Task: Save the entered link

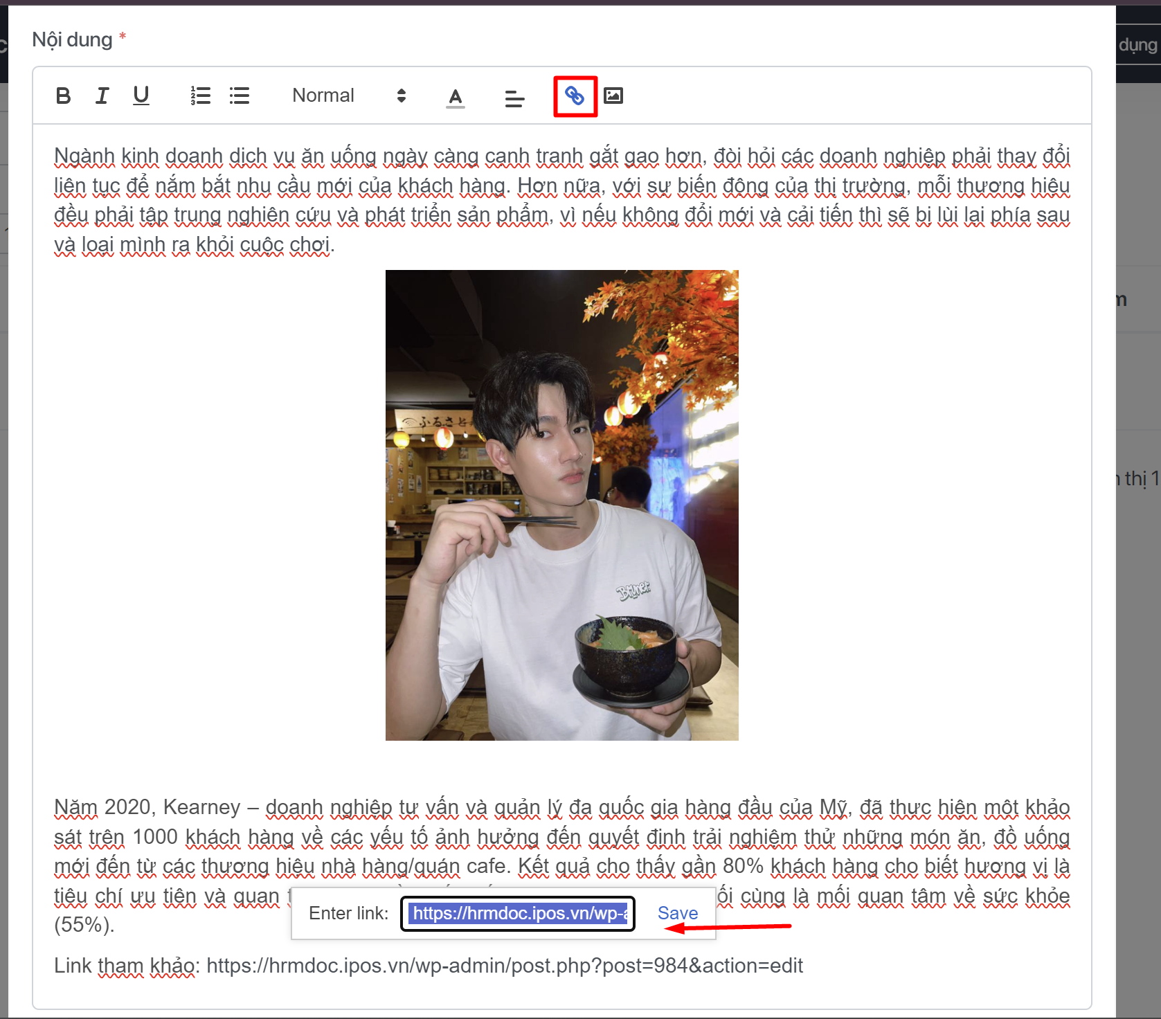Action: tap(677, 914)
